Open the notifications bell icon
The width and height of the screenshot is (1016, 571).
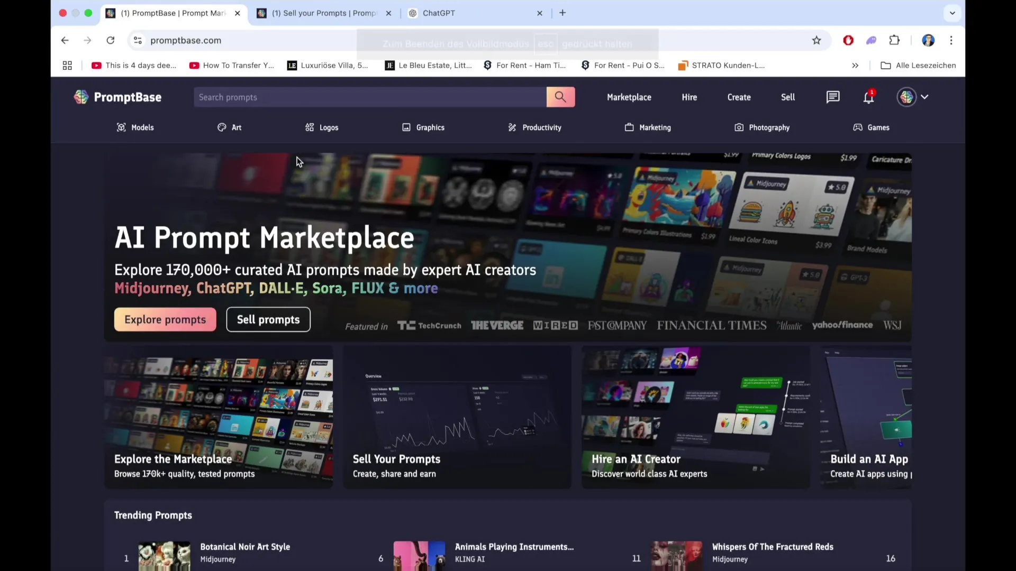point(868,97)
